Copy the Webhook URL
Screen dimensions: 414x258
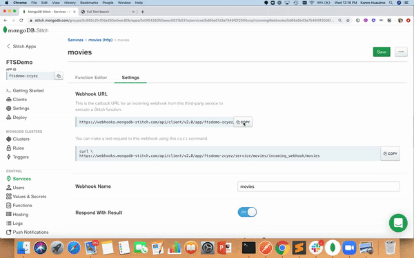click(243, 122)
